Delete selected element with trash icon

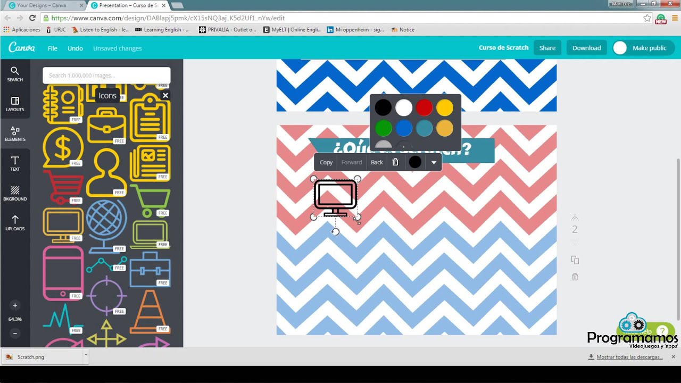pyautogui.click(x=395, y=162)
